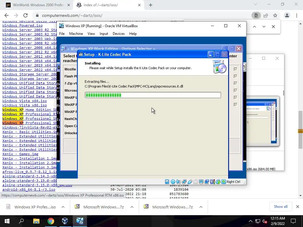Click the VirtualBox shared folders status icon
The image size is (303, 227).
[195, 182]
